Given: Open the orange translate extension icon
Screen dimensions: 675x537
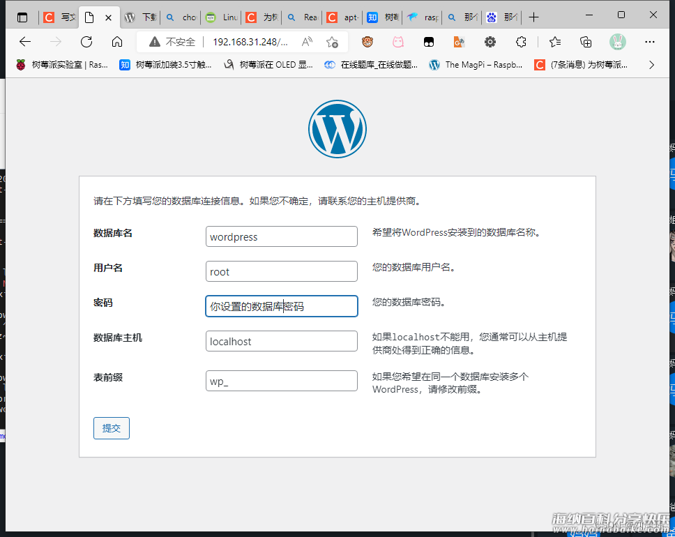Looking at the screenshot, I should 460,42.
